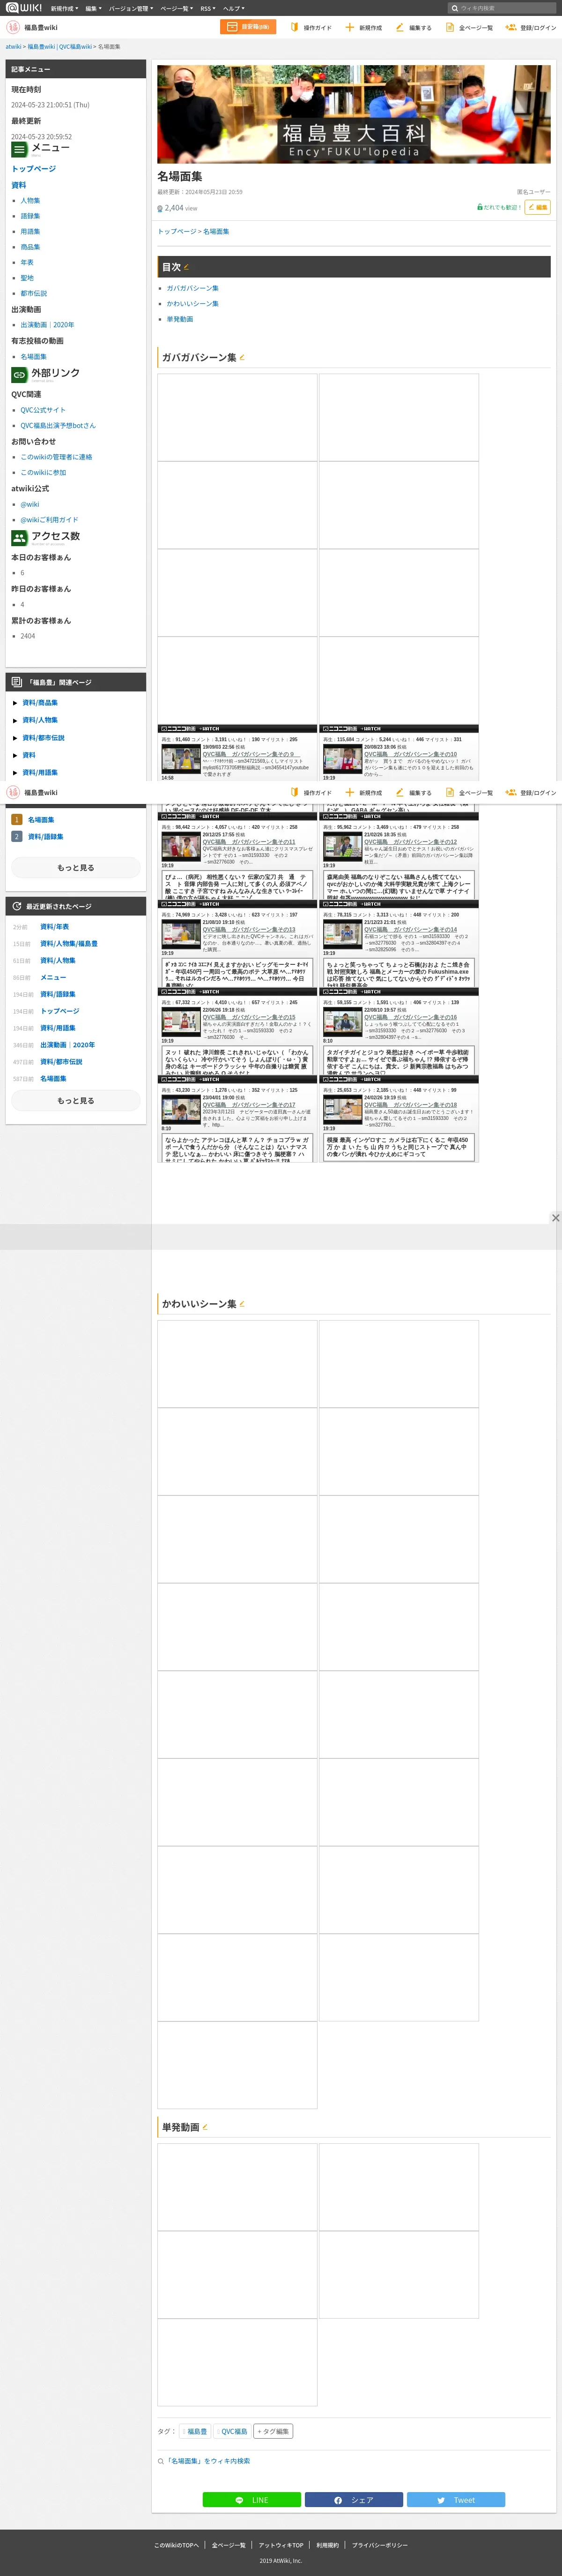This screenshot has width=562, height=2576.
Task: Jump to かわいいシーン集 in table of contents
Action: point(192,304)
